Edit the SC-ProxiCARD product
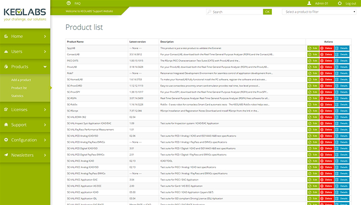361x205 pixels. tap(313, 86)
